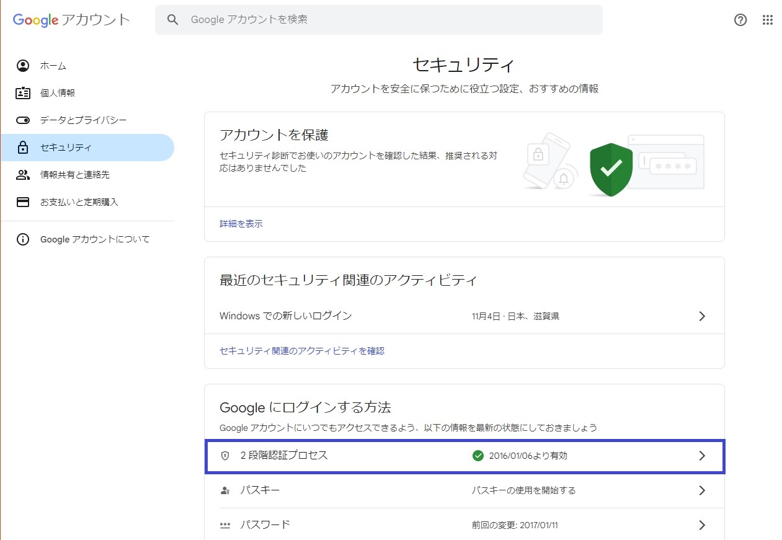Click the ホーム person icon in sidebar
The width and height of the screenshot is (782, 540).
tap(23, 66)
